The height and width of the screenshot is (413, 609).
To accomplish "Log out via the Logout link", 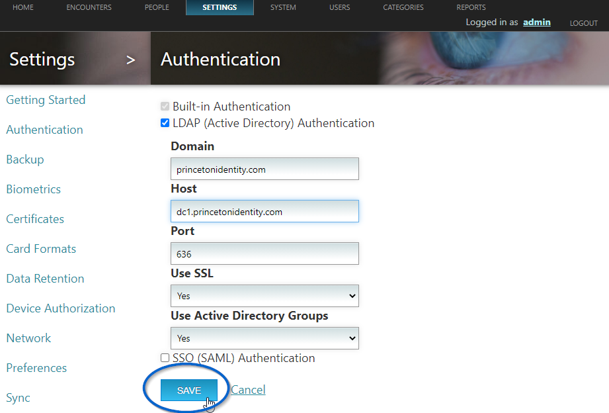I will (x=583, y=23).
